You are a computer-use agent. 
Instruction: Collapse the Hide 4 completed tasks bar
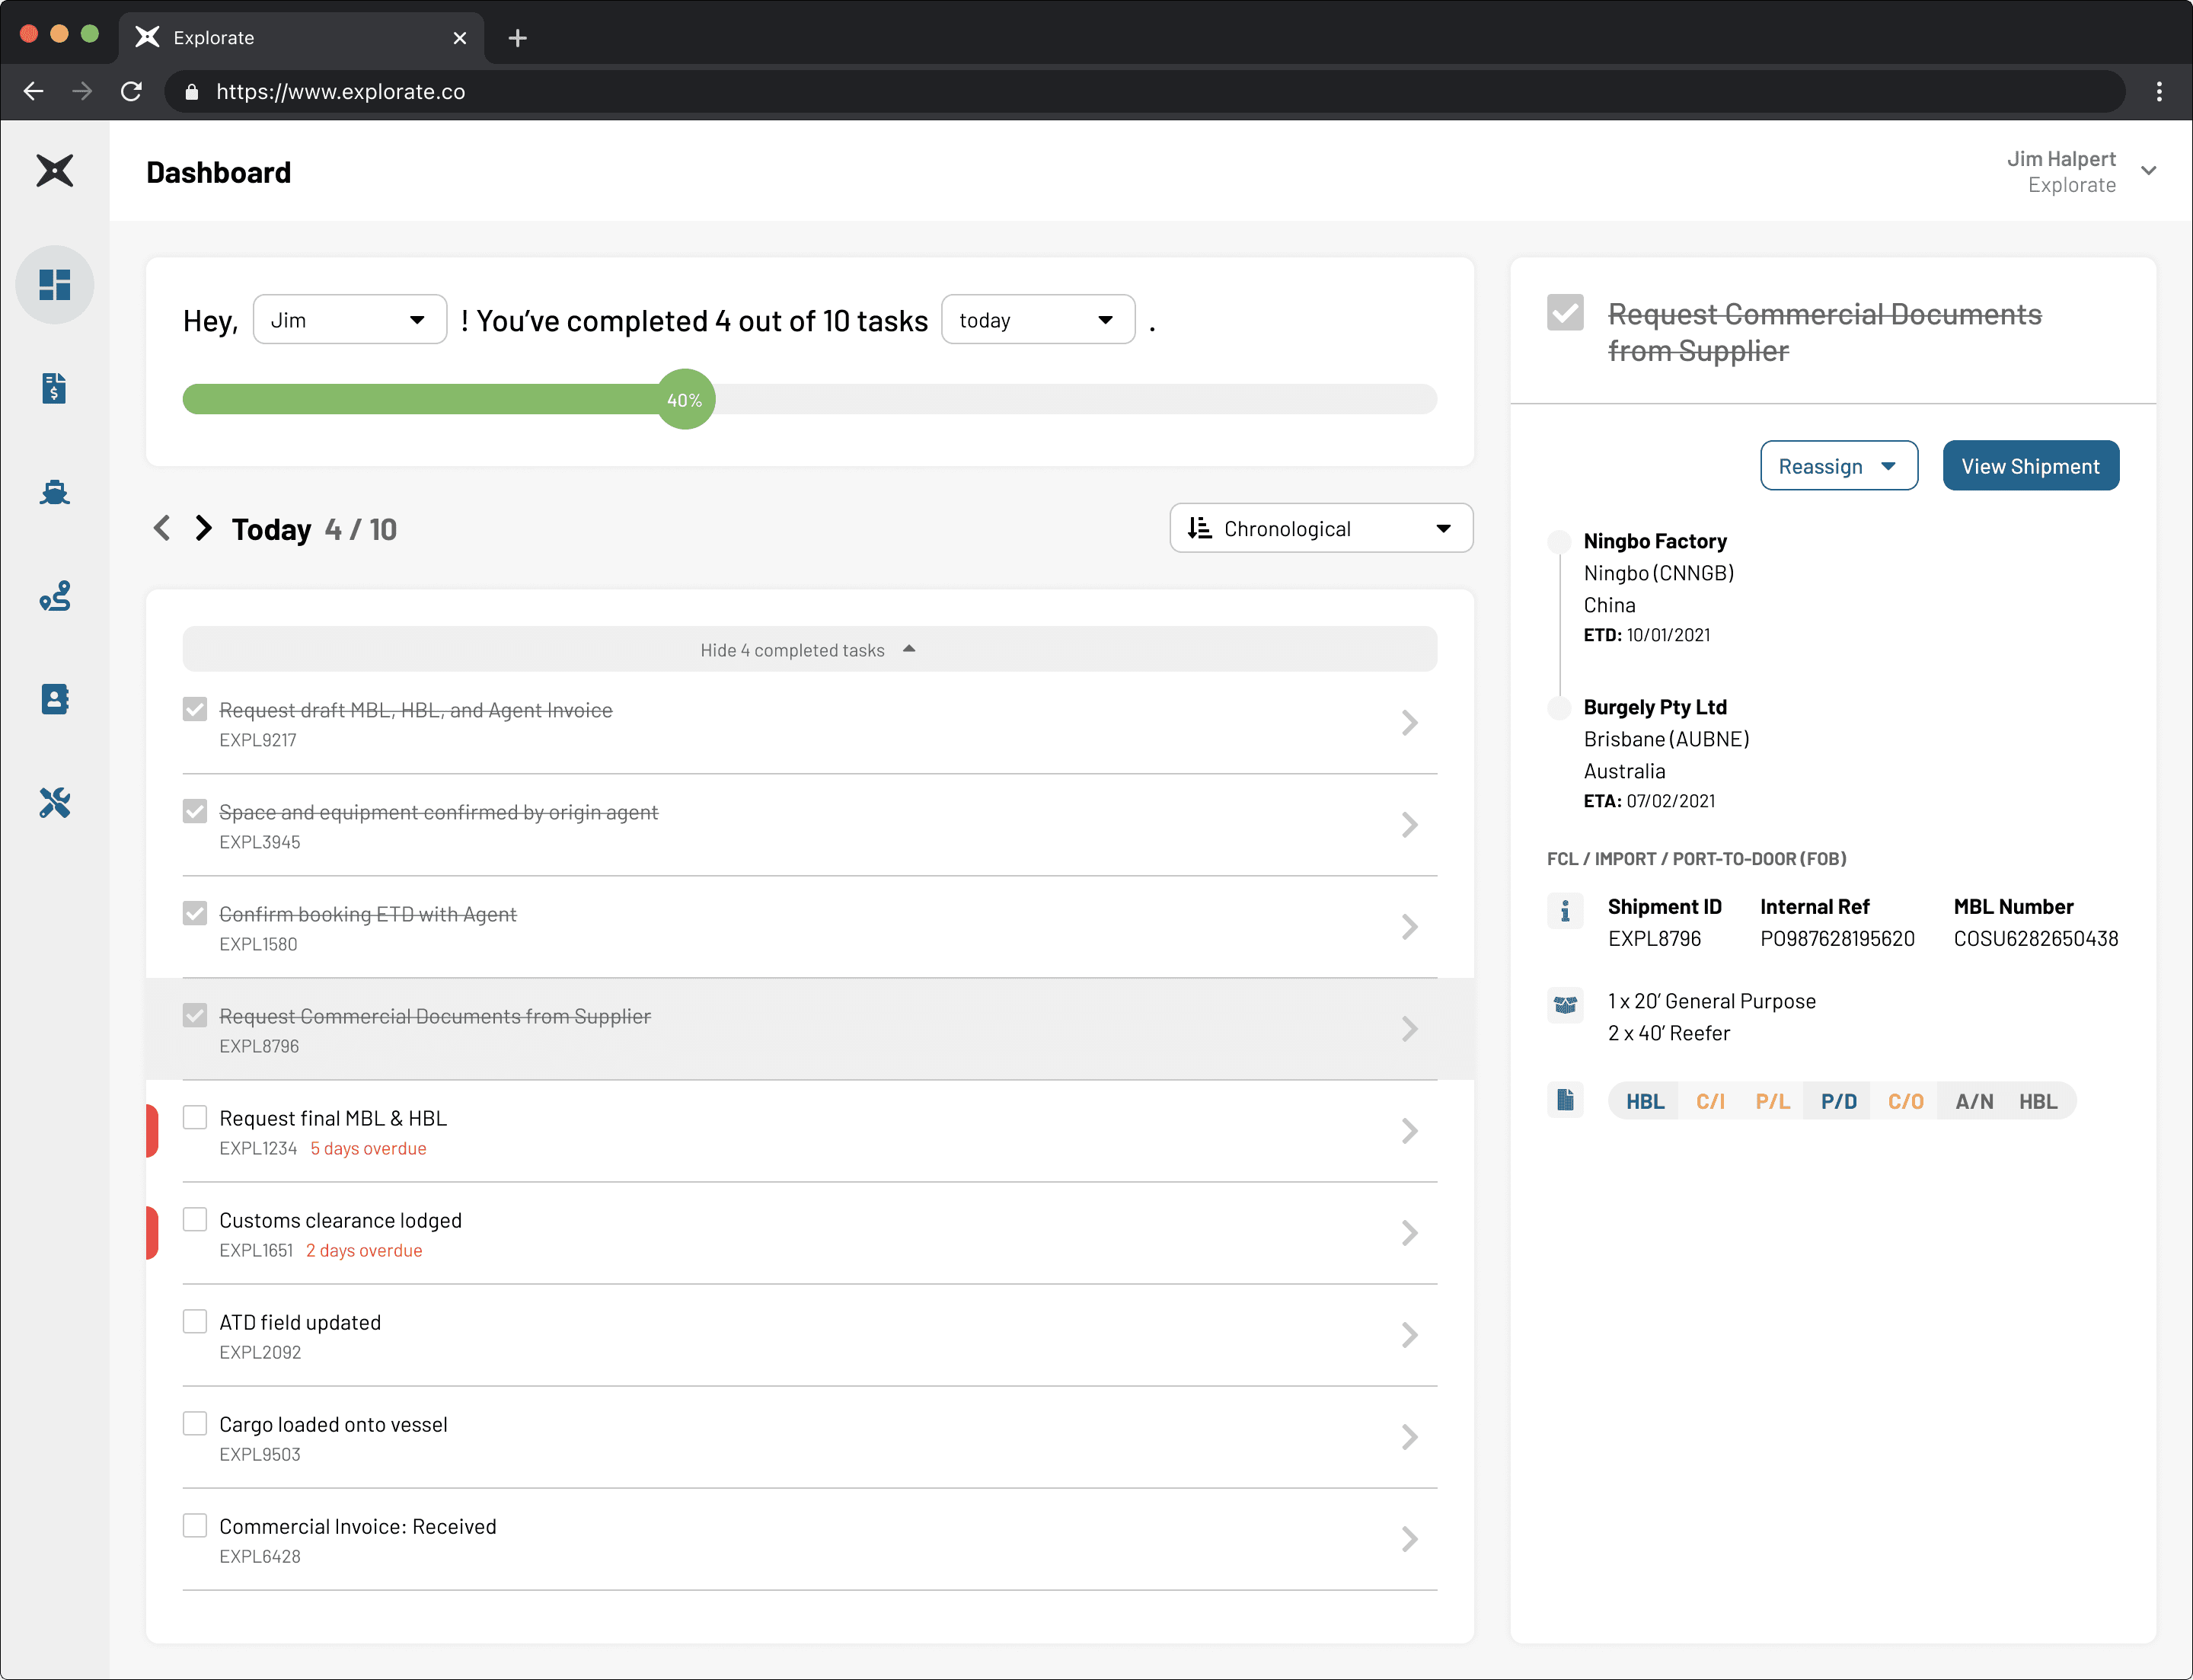[x=809, y=650]
